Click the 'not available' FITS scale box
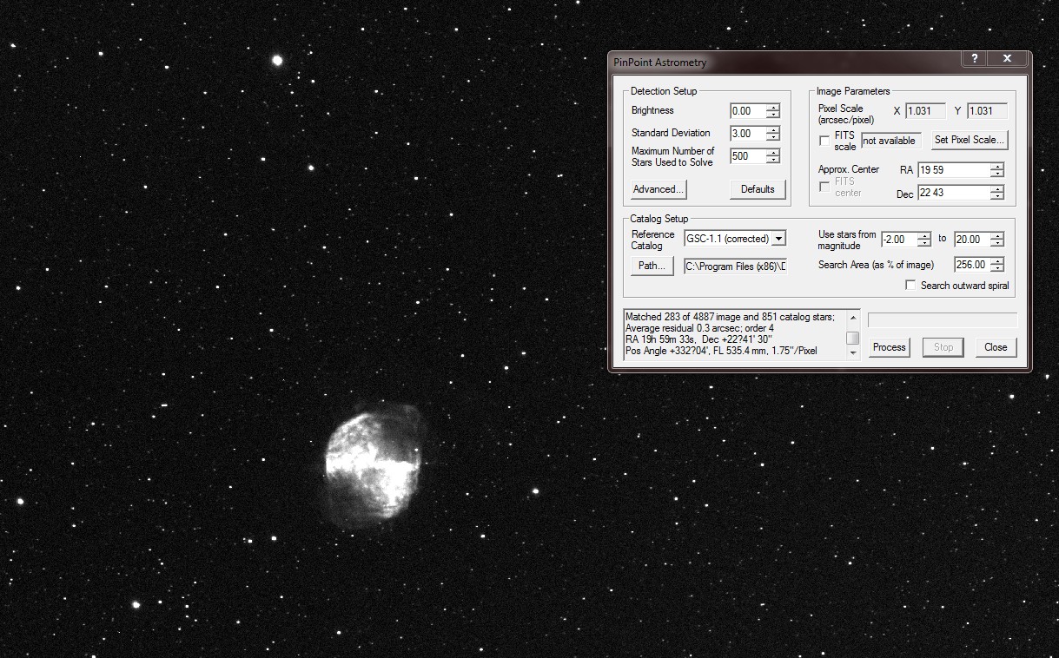 (890, 141)
